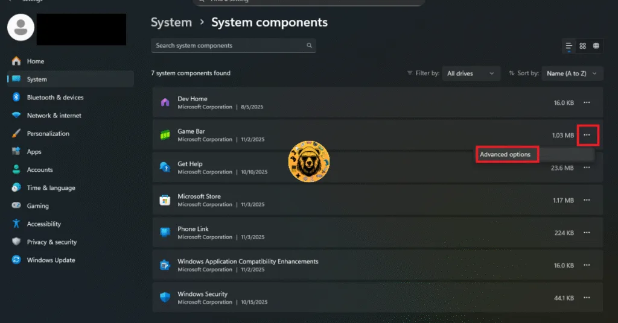Screen dimensions: 618x323
Task: Click the Phone Link app icon
Action: 165,233
